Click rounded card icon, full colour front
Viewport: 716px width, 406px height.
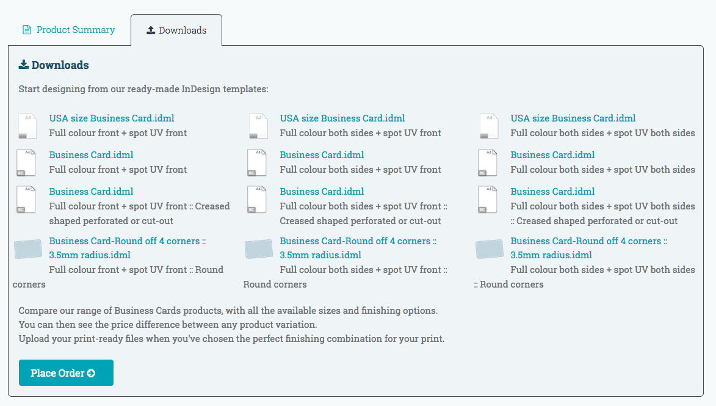(x=28, y=249)
